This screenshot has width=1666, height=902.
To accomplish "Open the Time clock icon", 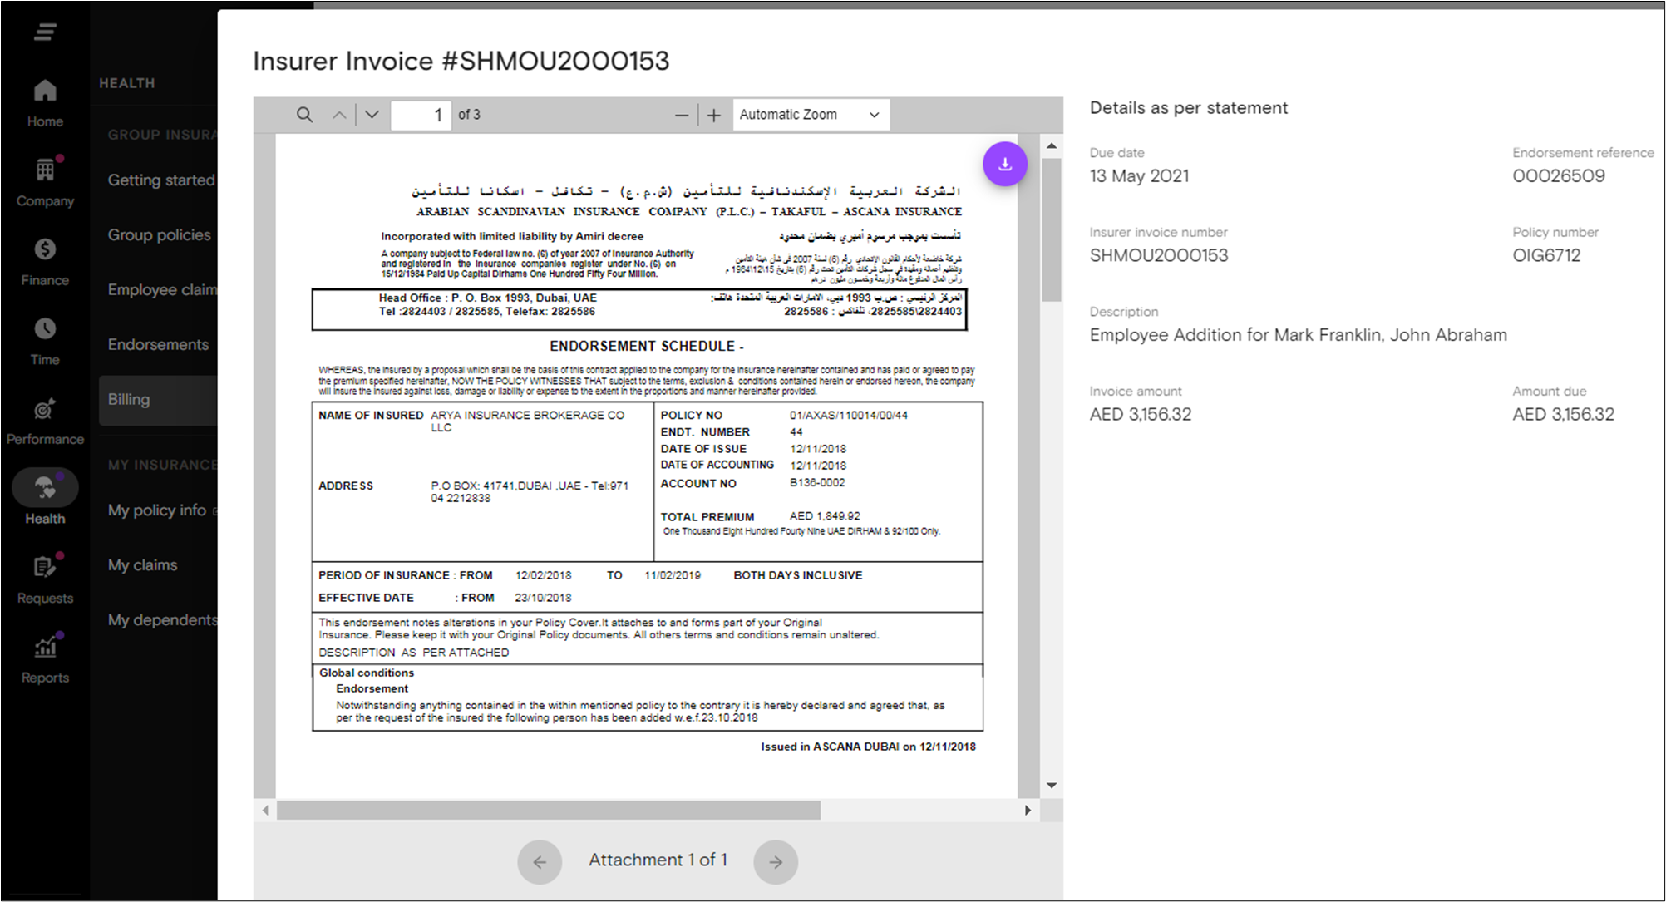I will click(x=45, y=329).
